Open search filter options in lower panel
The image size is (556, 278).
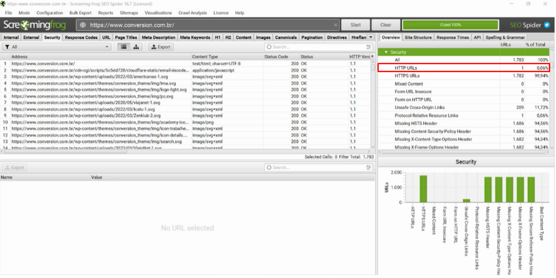[x=368, y=167]
